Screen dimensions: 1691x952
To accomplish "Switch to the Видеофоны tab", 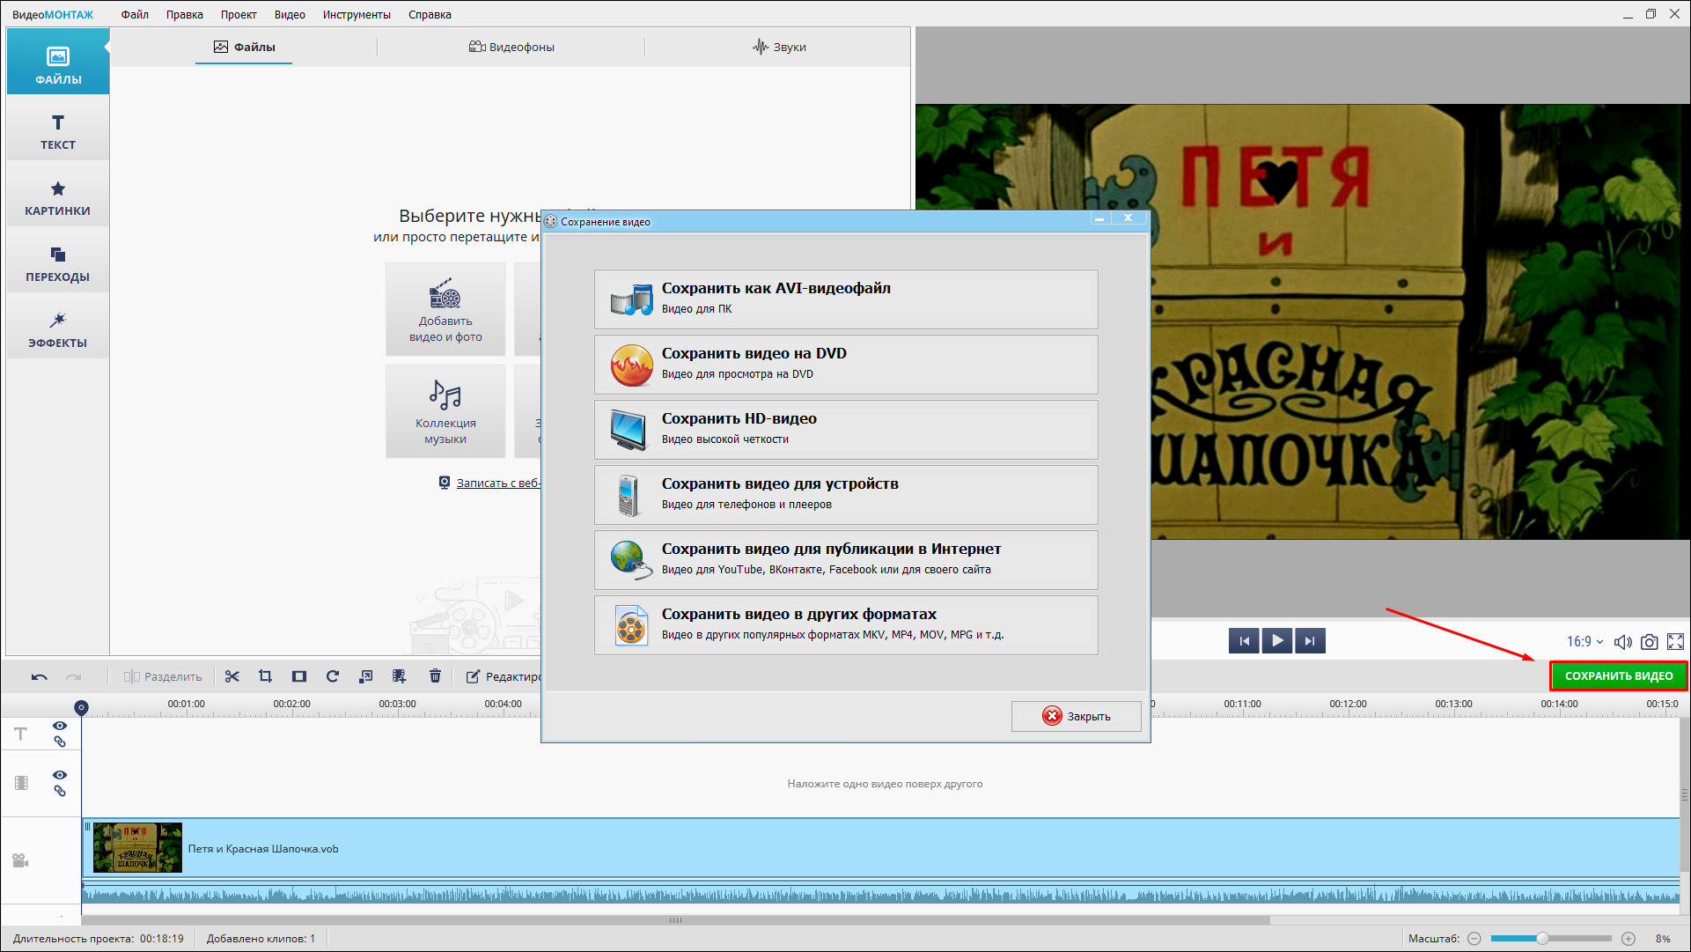I will coord(511,47).
